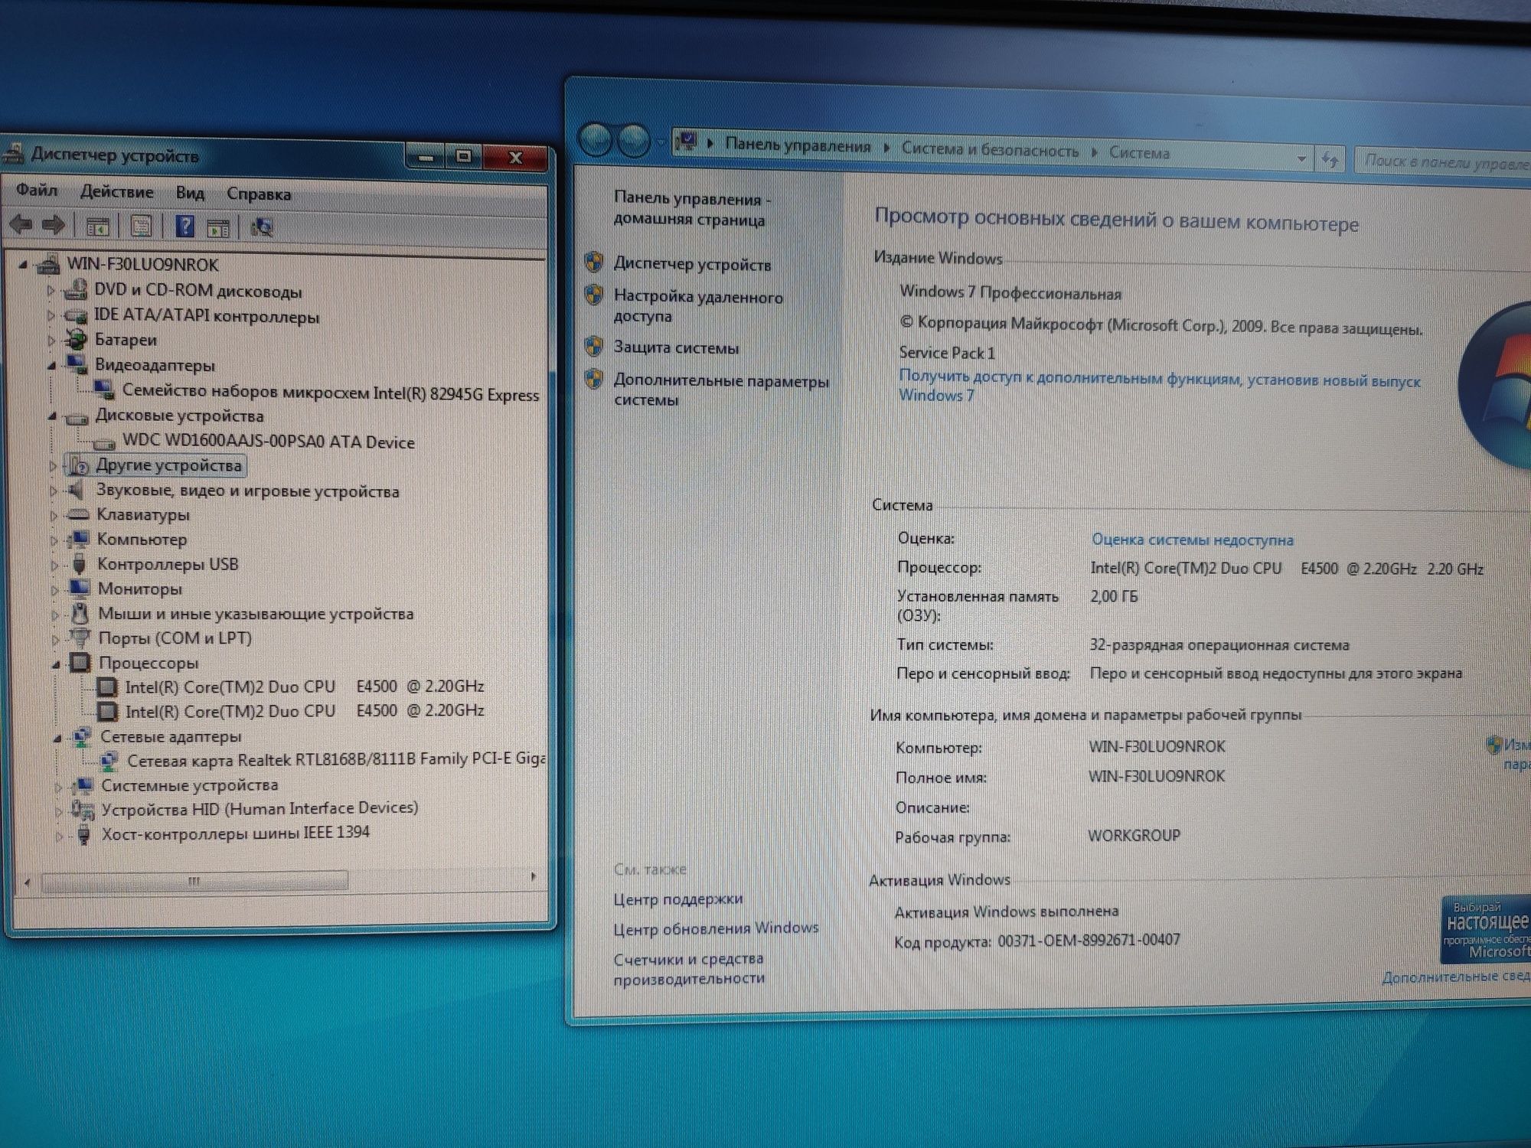This screenshot has width=1531, height=1148.
Task: Open the Действие menu
Action: tap(117, 191)
